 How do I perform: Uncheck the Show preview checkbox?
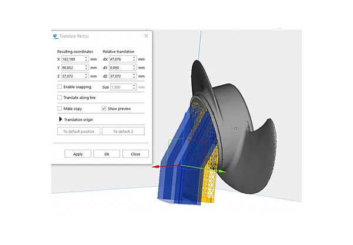(x=104, y=109)
